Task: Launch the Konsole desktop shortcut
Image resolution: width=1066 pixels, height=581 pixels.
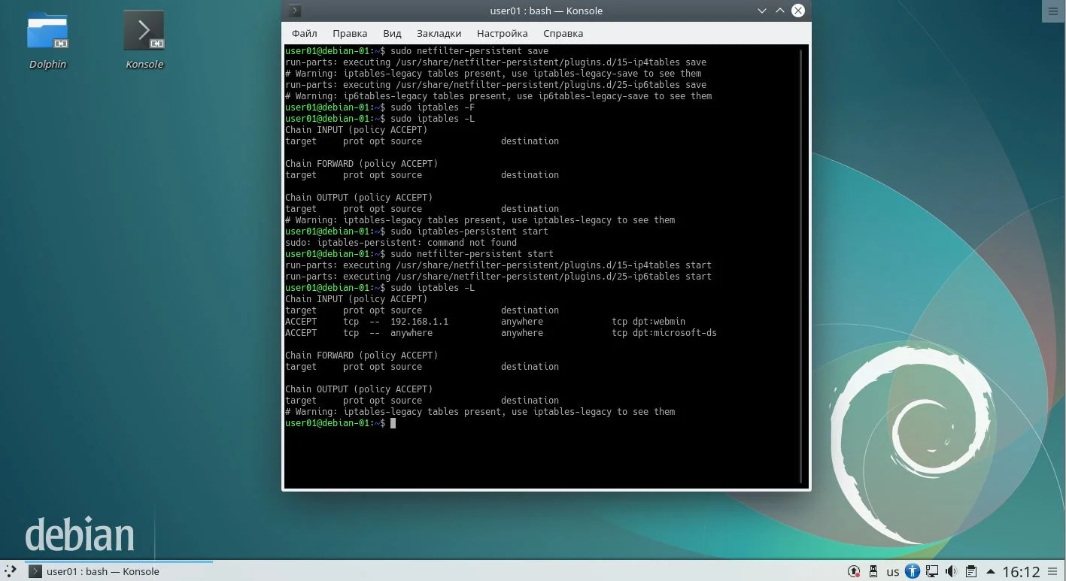Action: 144,41
